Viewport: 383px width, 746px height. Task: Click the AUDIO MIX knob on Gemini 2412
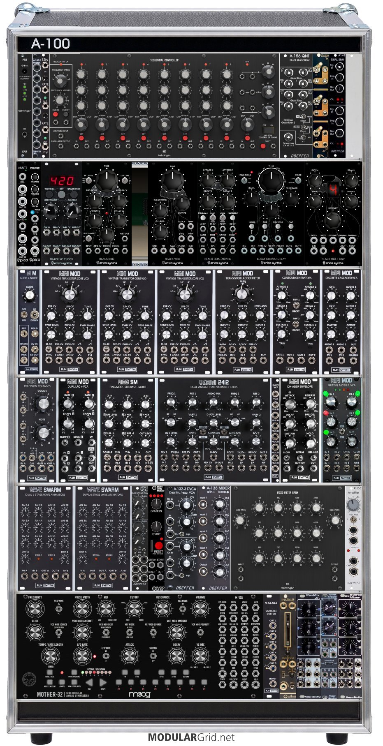pyautogui.click(x=214, y=403)
